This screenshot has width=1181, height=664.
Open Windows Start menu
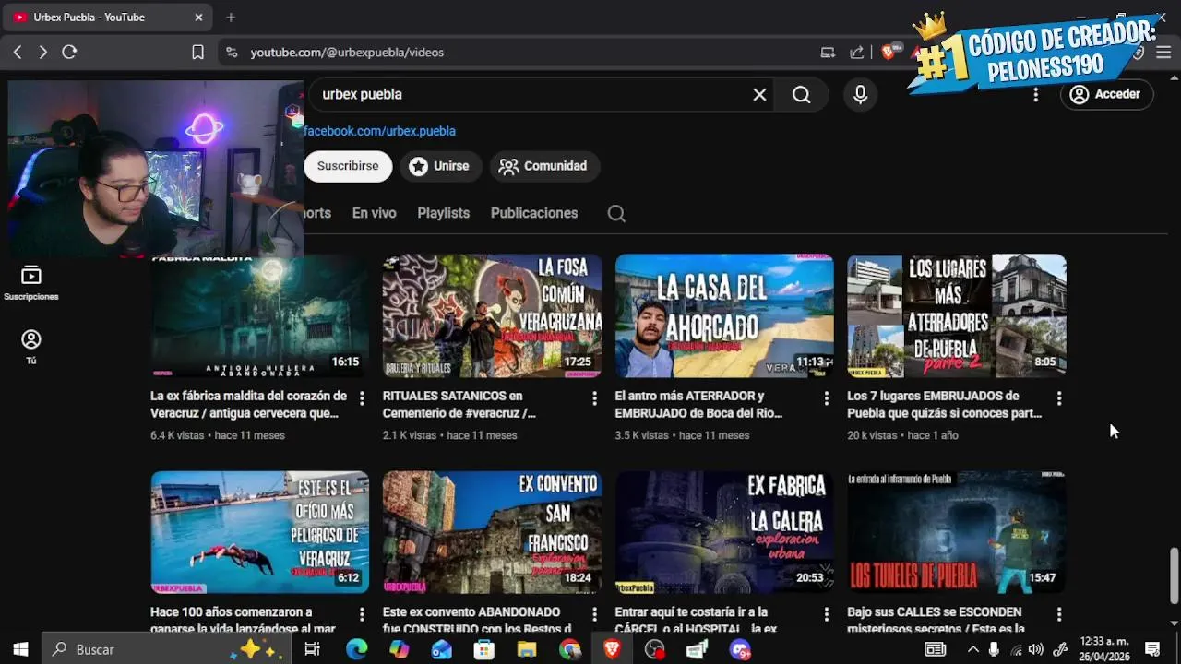(x=20, y=649)
